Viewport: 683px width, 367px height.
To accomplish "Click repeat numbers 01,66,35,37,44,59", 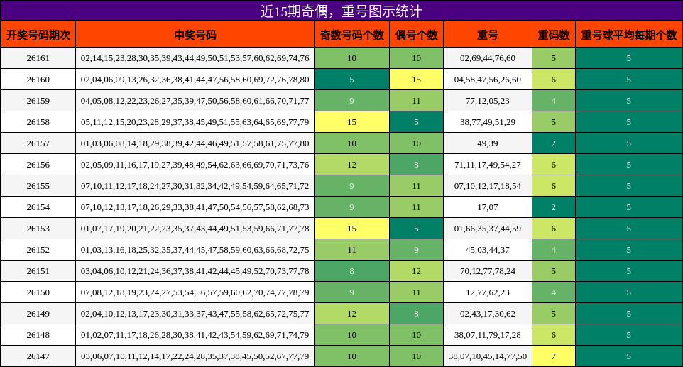I will tap(488, 229).
